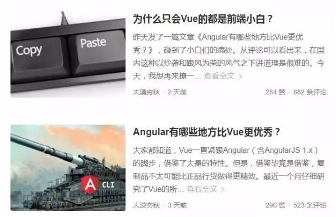The width and height of the screenshot is (336, 217).
Task: Expand second article via chevron arrow
Action: 223,189
